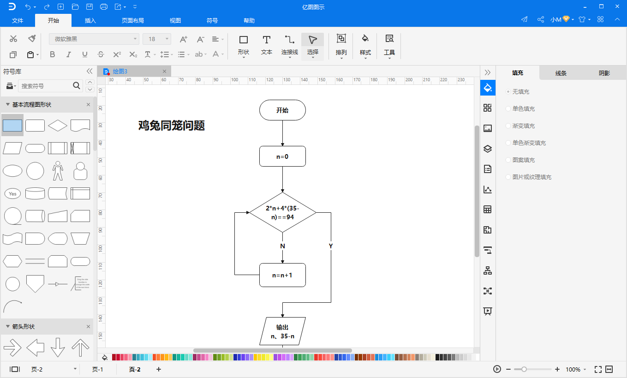Open the Arrange tools
Image resolution: width=627 pixels, height=378 pixels.
(341, 46)
